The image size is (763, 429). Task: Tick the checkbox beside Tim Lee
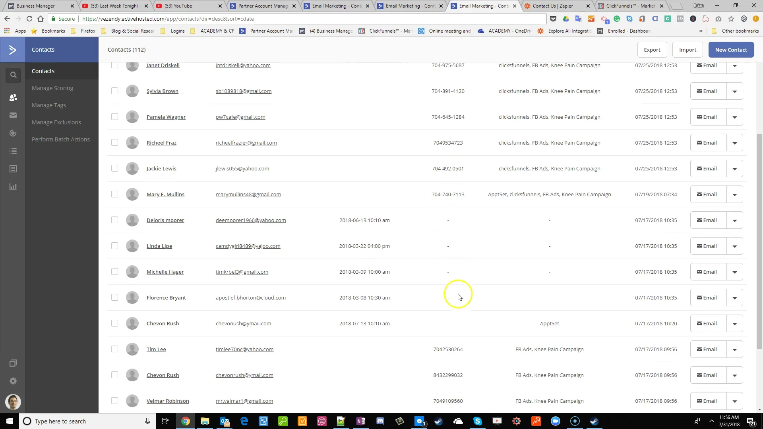[114, 349]
